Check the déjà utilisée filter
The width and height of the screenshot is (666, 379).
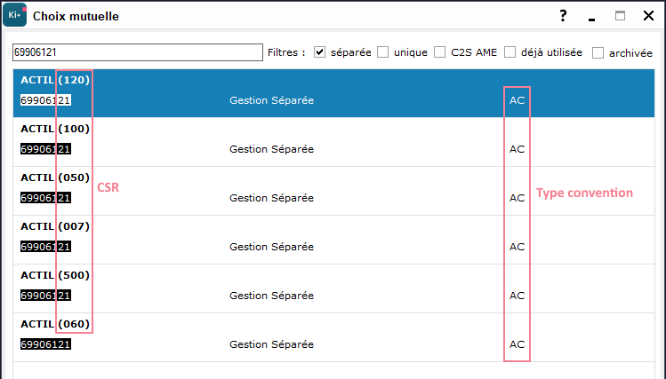coord(510,52)
